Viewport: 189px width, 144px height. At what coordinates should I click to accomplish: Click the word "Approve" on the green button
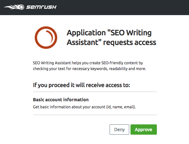pos(144,130)
